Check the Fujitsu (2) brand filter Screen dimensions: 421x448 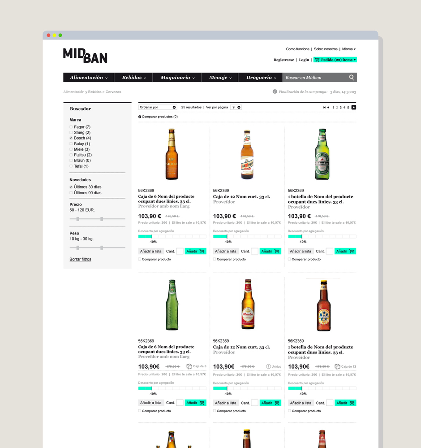[x=71, y=155]
